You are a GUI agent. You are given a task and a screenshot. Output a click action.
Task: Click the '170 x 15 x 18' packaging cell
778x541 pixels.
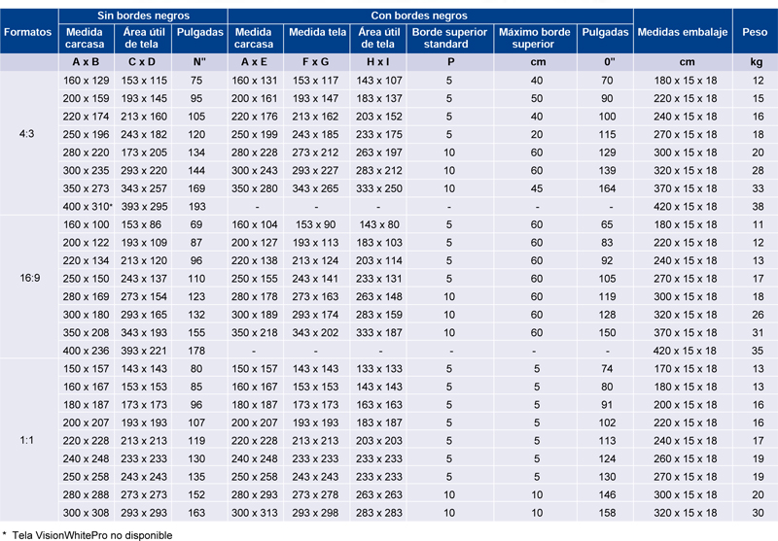tap(685, 369)
